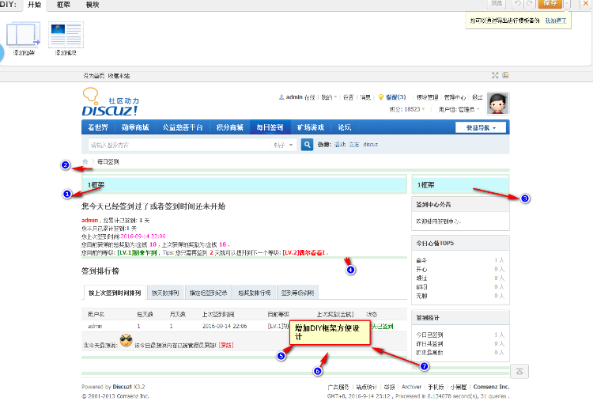
Task: Click the sunglasses emoji icon
Action: click(x=126, y=340)
